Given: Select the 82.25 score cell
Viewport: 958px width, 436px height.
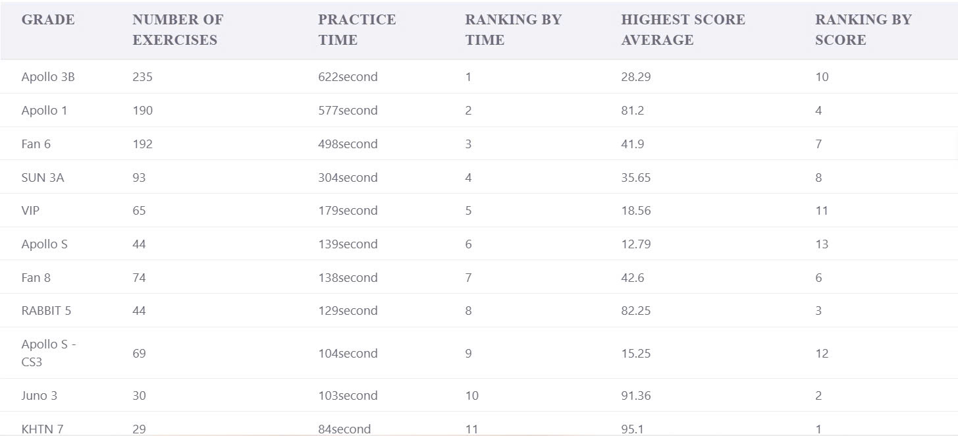Looking at the screenshot, I should coord(635,311).
